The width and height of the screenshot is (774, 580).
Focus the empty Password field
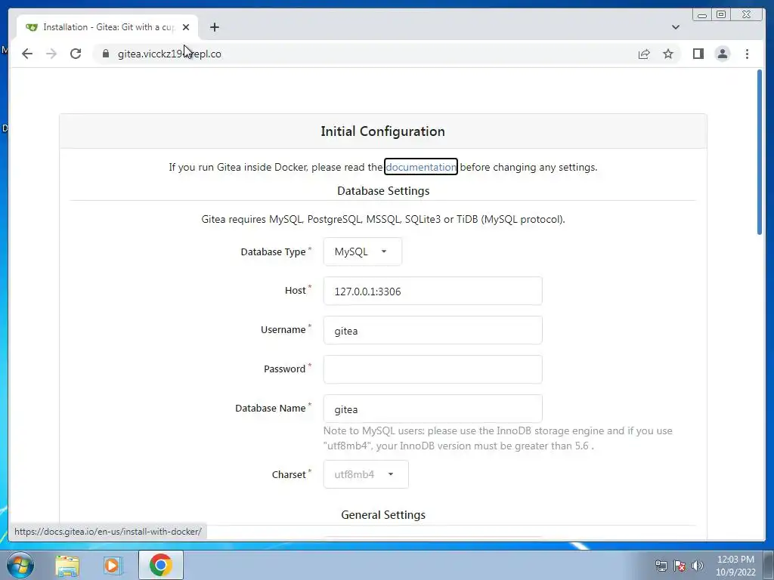[432, 369]
